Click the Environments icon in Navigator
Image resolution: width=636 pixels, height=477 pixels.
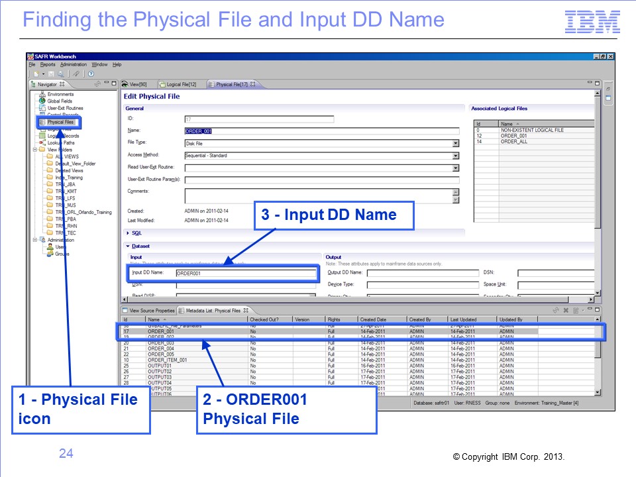tap(42, 94)
